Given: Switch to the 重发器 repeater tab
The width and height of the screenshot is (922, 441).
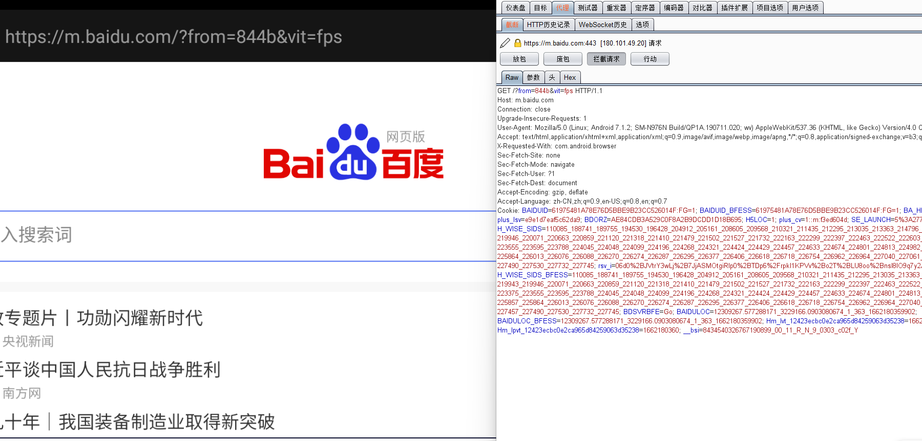Looking at the screenshot, I should (616, 8).
